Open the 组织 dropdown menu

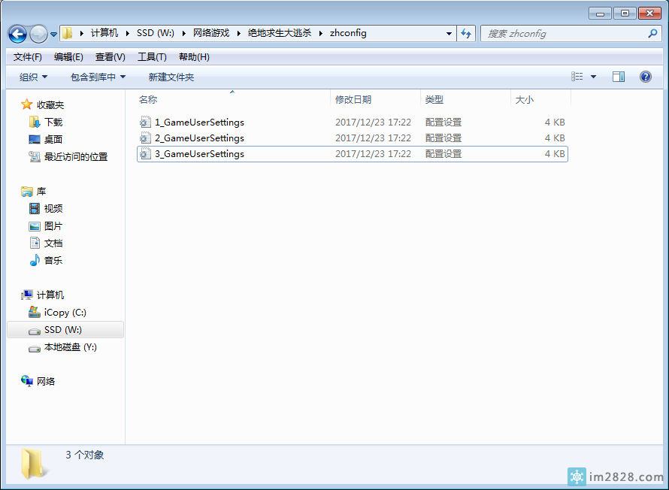pos(33,77)
